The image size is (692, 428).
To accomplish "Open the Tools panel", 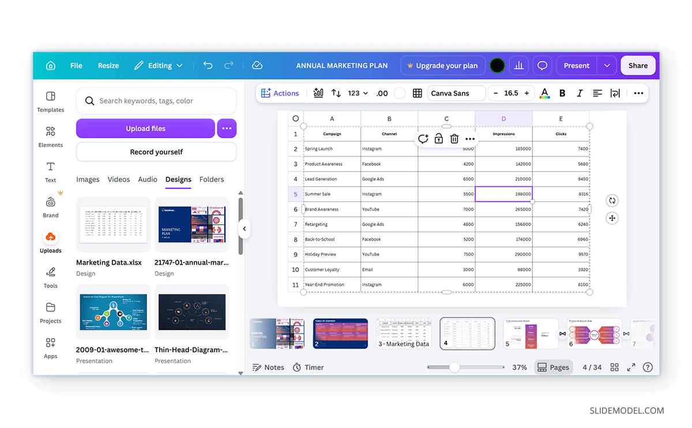I will 51,278.
